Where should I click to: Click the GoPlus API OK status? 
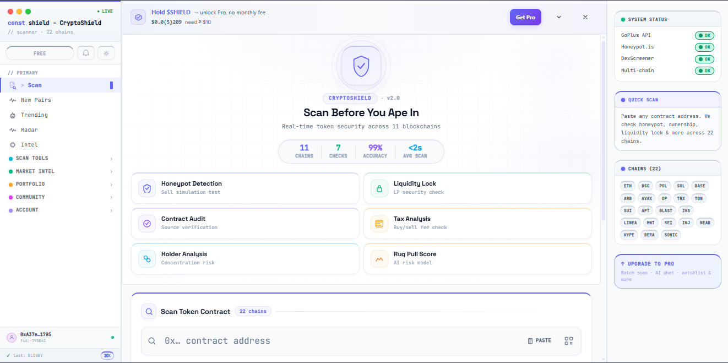704,35
